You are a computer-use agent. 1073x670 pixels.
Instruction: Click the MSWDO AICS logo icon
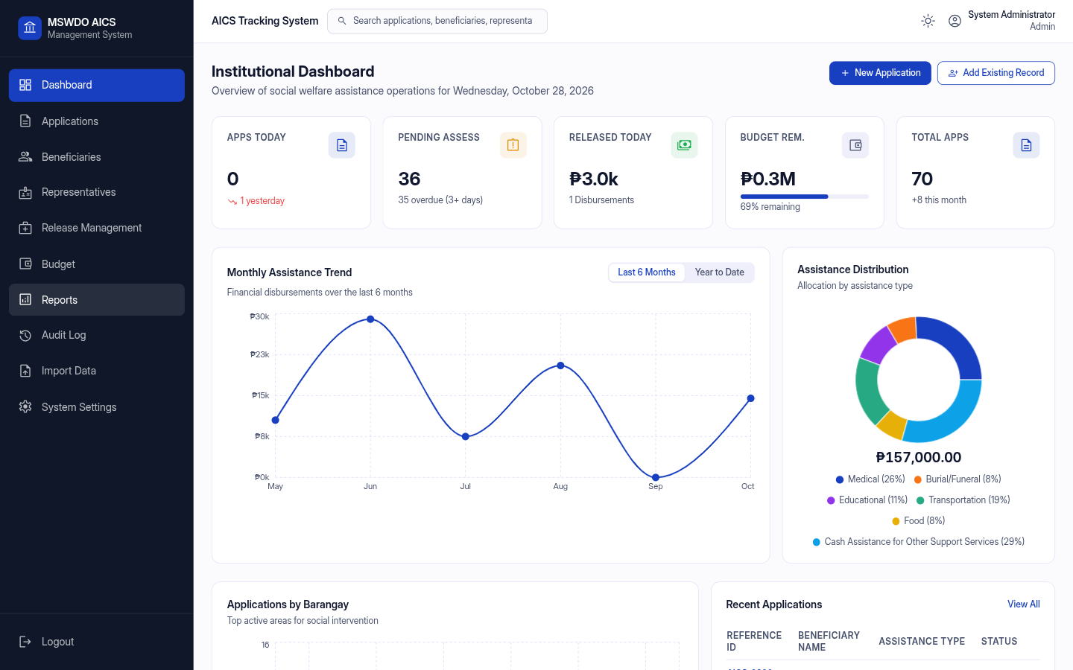(30, 28)
